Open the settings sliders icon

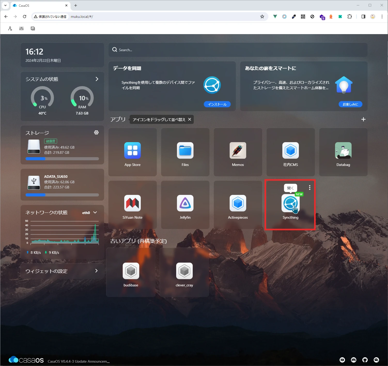tap(21, 28)
